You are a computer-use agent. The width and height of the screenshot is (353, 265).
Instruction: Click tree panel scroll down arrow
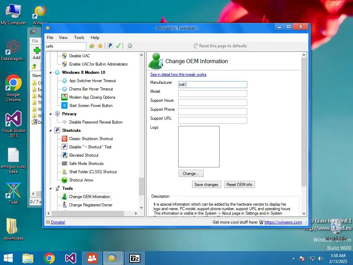point(141,207)
